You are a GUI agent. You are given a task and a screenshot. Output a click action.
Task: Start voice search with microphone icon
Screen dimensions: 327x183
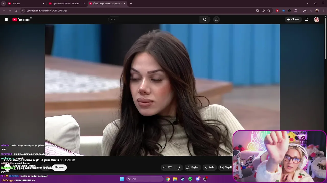(216, 20)
